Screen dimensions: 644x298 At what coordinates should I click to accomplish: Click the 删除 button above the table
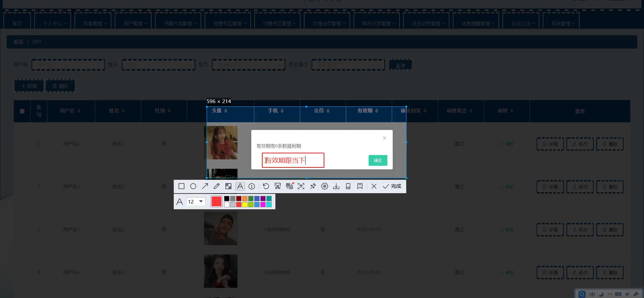60,86
